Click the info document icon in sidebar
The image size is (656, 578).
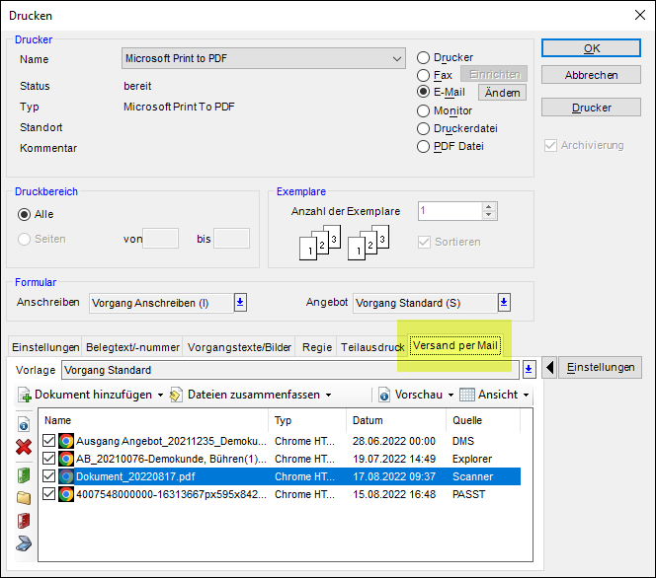coord(25,424)
